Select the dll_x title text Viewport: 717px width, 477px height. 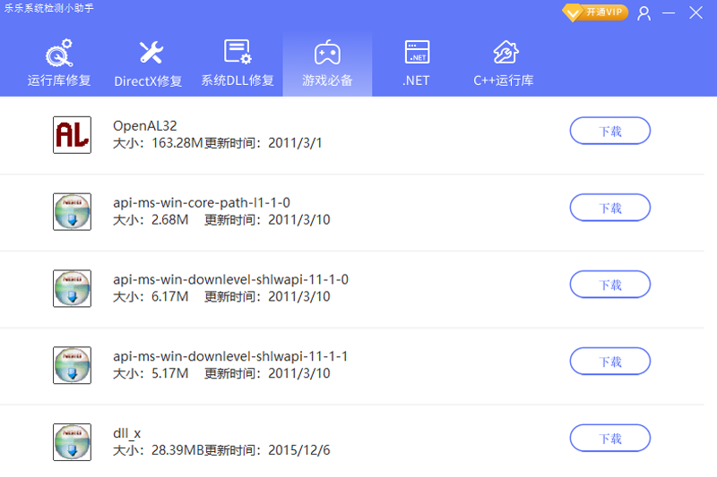coord(127,433)
